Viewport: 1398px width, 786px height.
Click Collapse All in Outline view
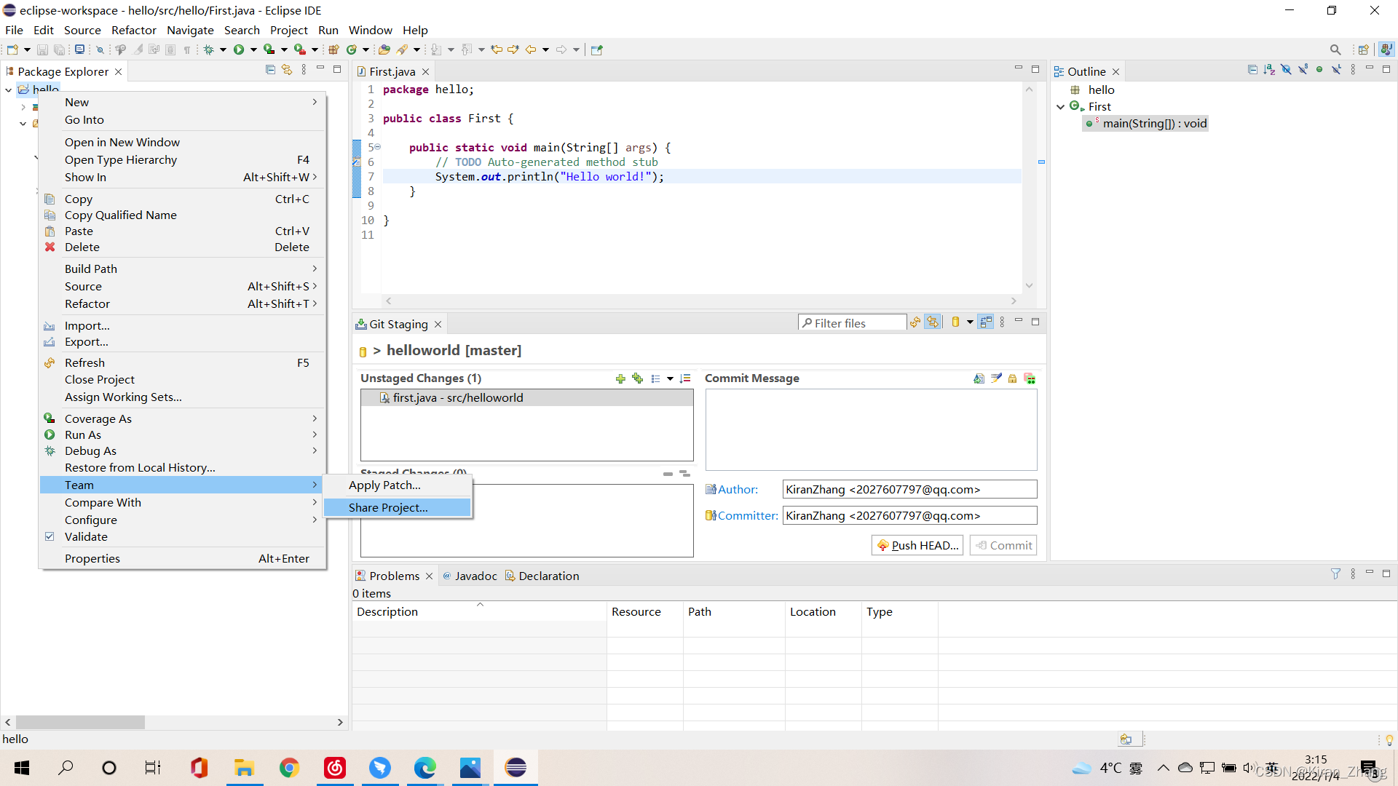(1252, 70)
